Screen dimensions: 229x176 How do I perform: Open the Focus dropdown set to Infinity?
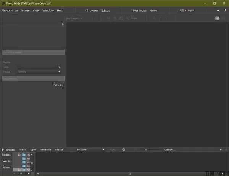[59, 71]
